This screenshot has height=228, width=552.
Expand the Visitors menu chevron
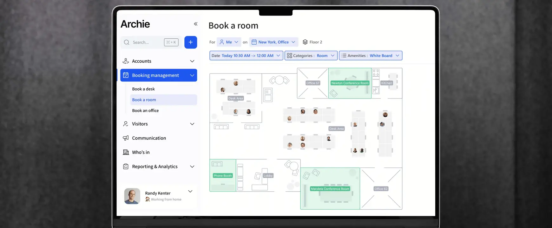tap(192, 124)
